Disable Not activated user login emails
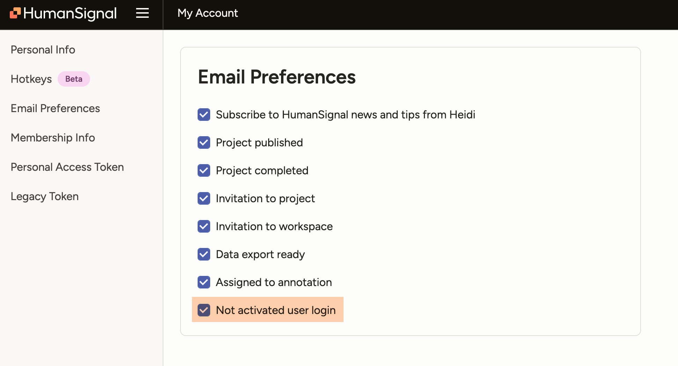This screenshot has height=366, width=678. tap(204, 310)
